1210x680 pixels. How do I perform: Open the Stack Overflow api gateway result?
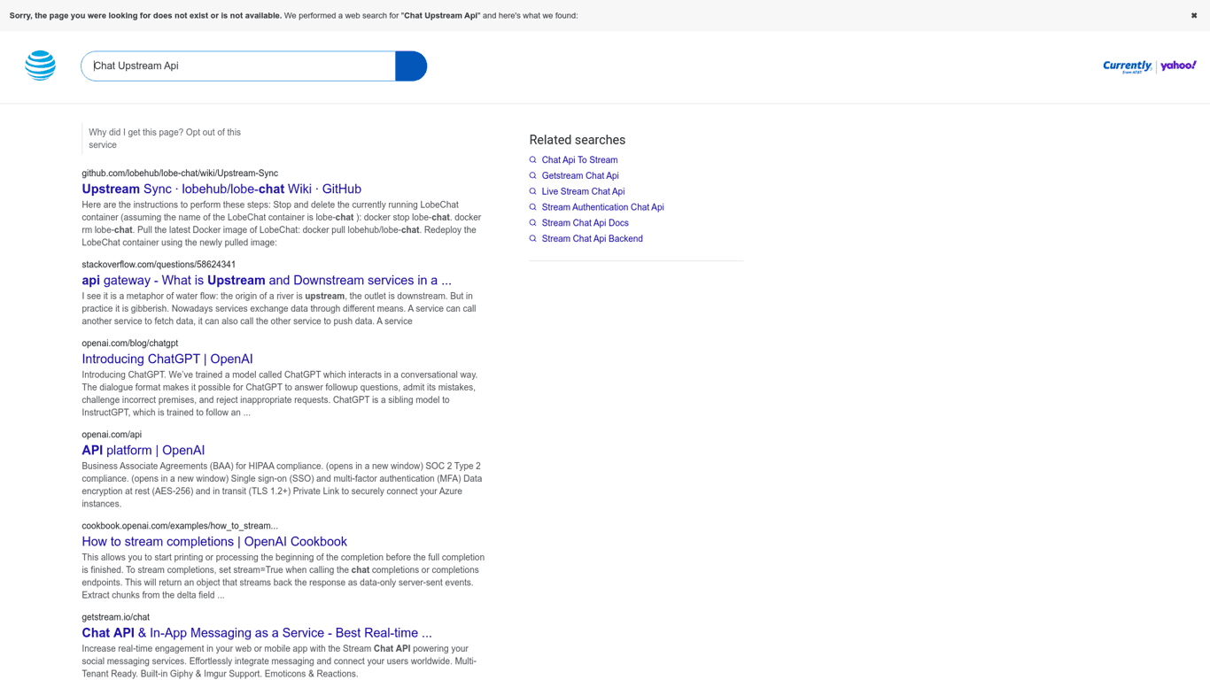[266, 281]
